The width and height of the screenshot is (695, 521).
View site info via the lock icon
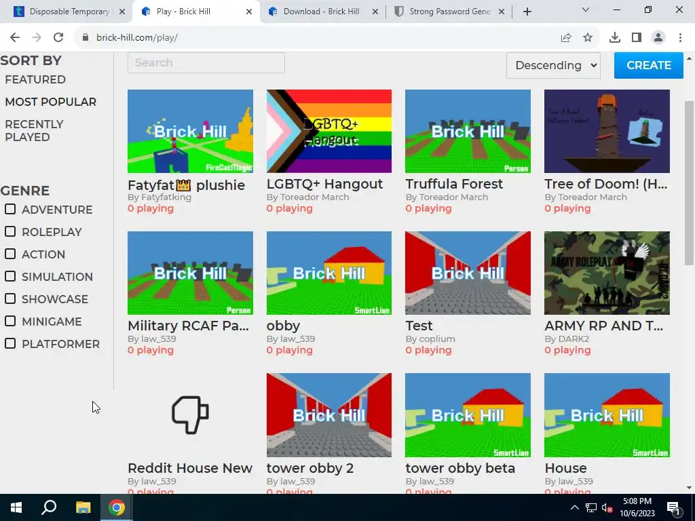[x=86, y=38]
